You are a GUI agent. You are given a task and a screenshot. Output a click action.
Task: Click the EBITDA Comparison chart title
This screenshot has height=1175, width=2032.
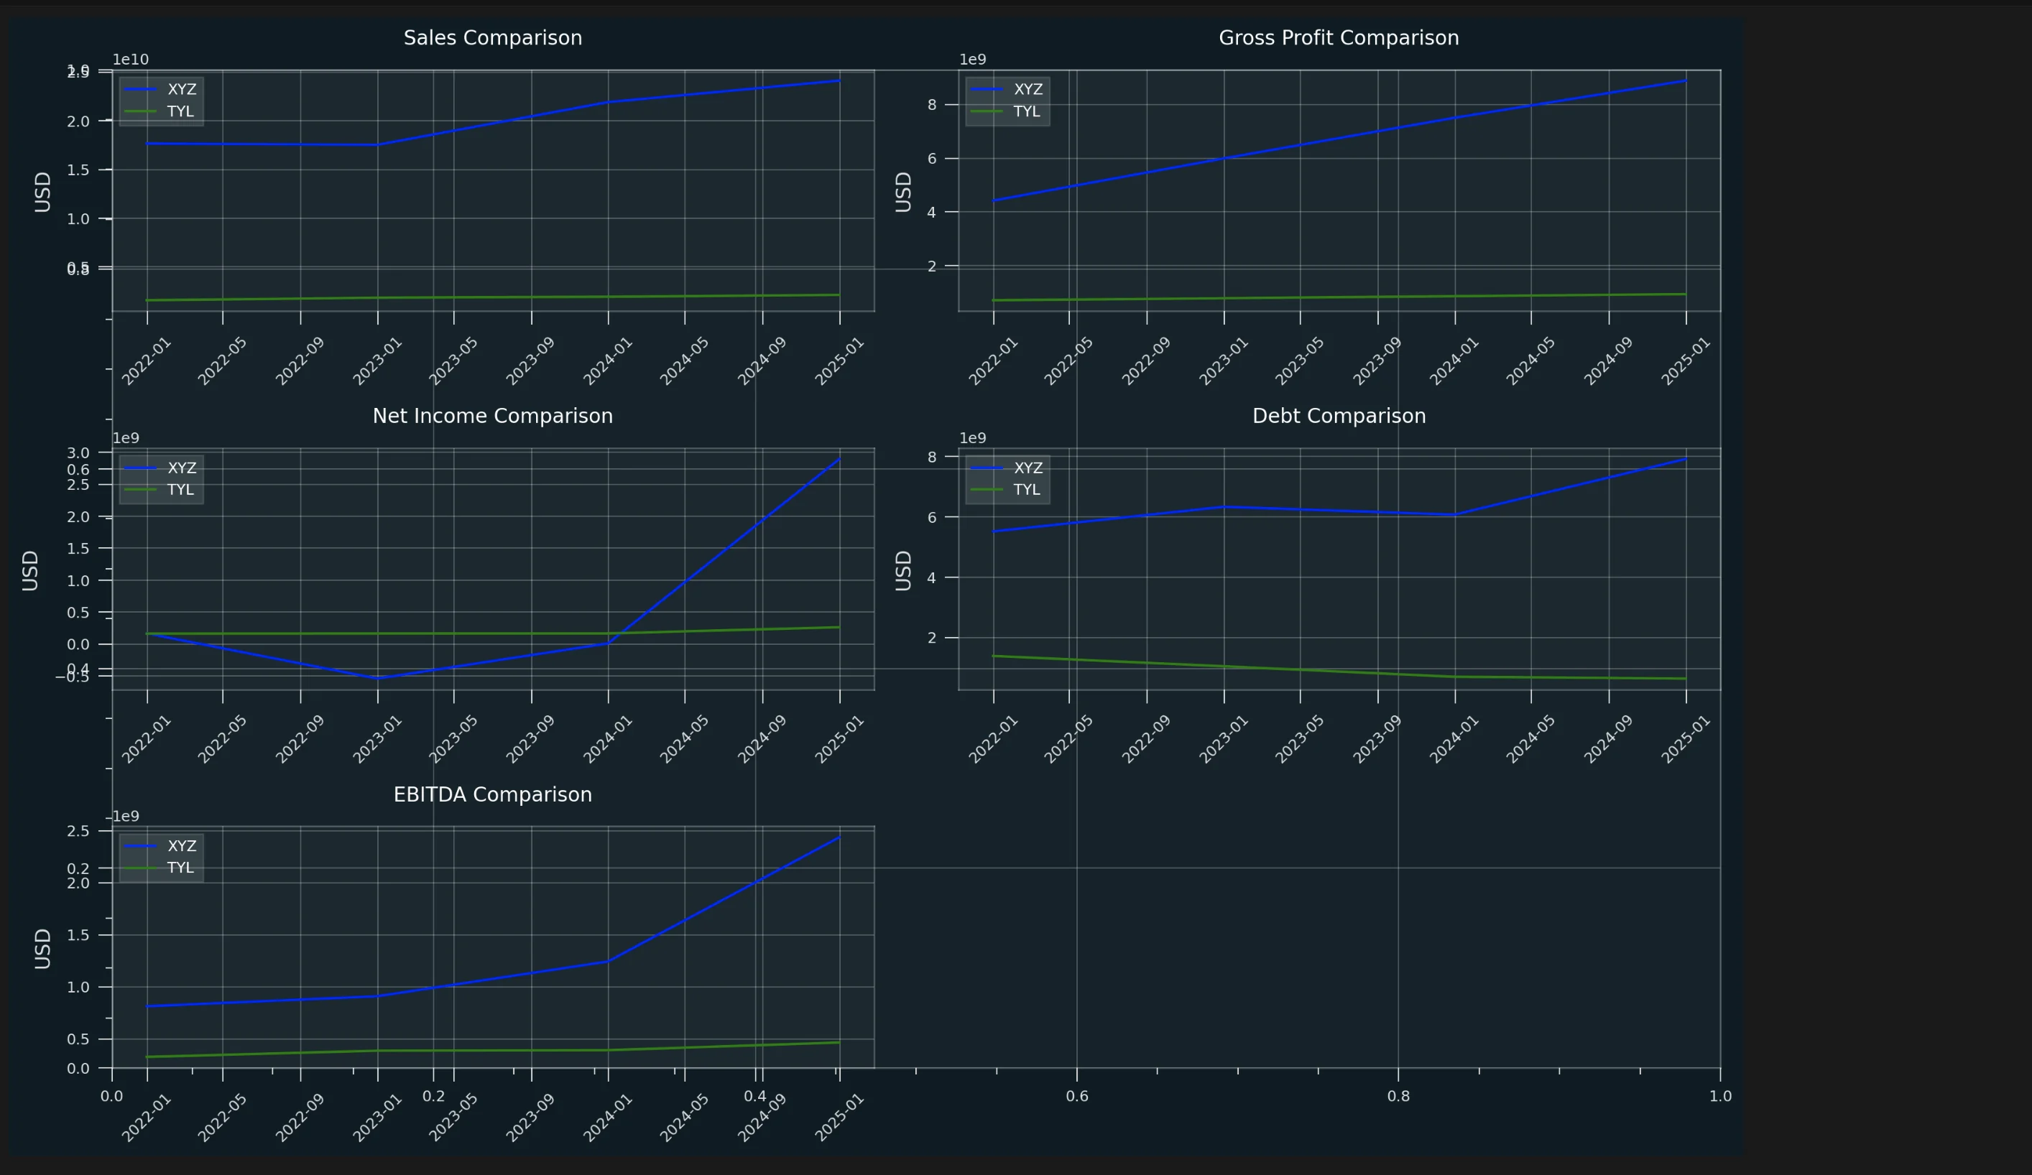(492, 794)
